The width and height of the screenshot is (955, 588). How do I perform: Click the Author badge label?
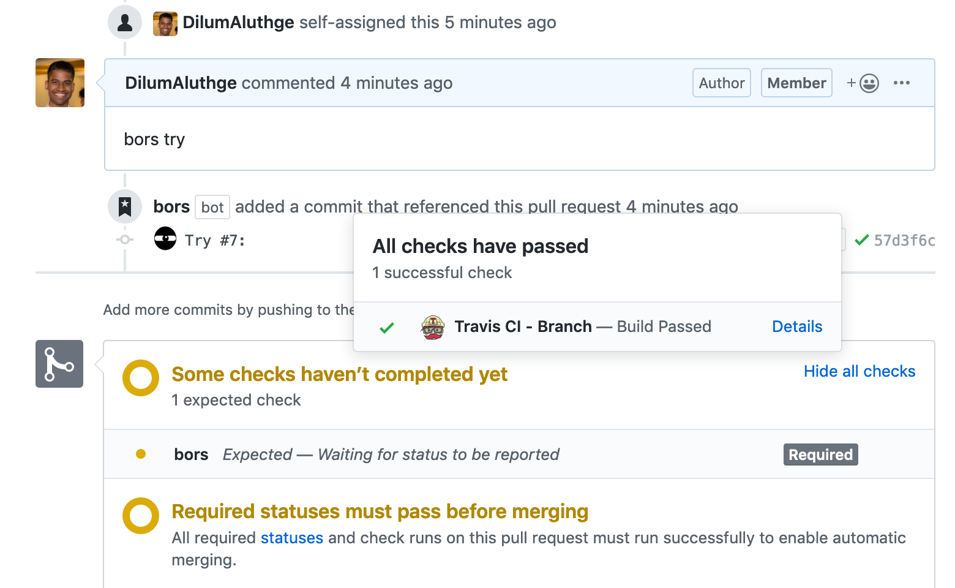coord(721,83)
